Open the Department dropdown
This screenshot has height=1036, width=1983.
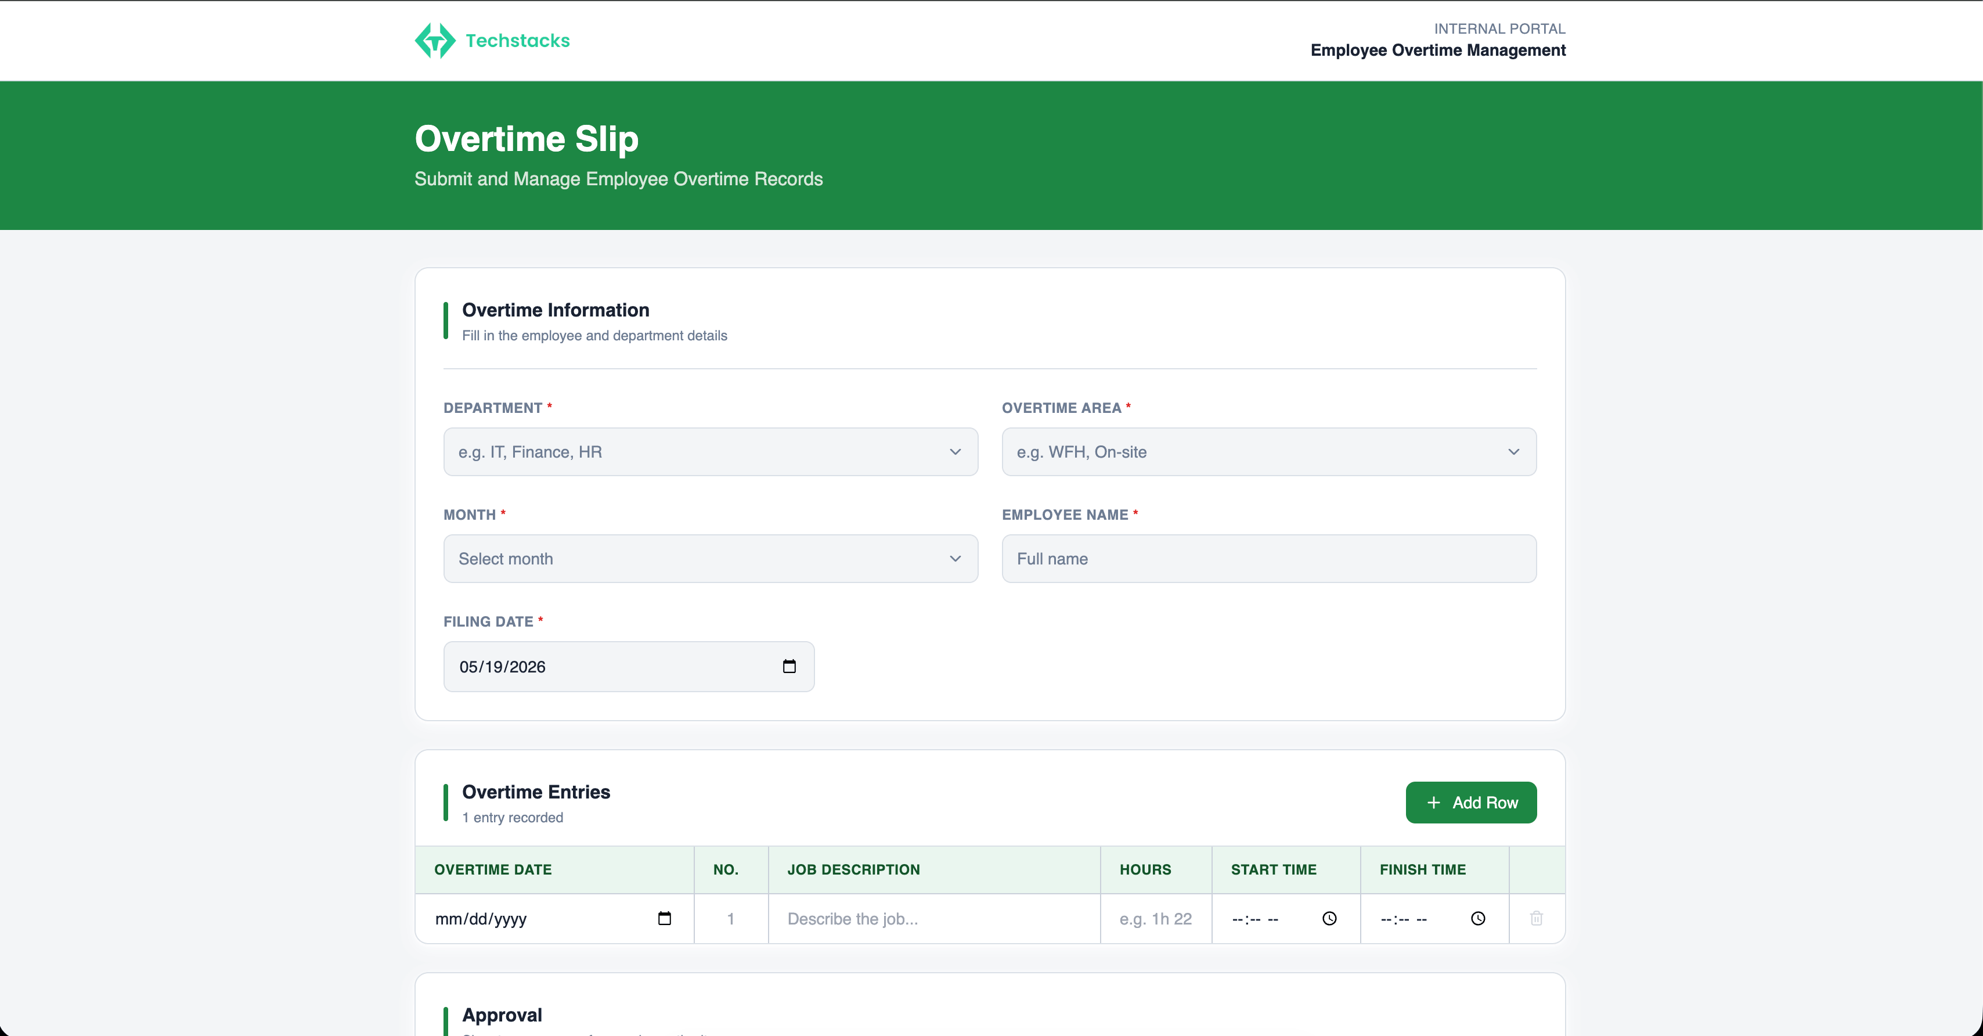pyautogui.click(x=711, y=452)
